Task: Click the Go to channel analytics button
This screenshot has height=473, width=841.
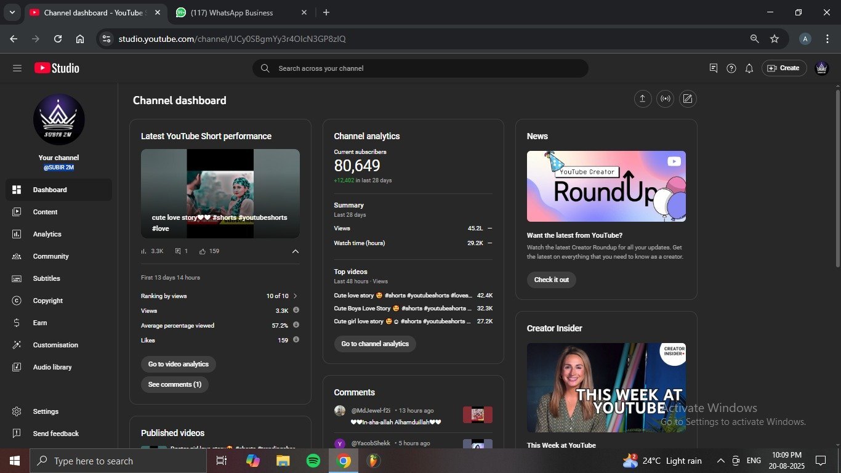Action: pyautogui.click(x=375, y=344)
